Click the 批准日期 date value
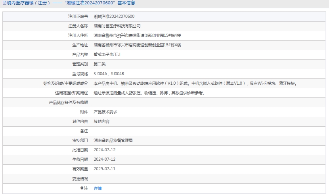Screen dimensions: 329x196 [105, 150]
